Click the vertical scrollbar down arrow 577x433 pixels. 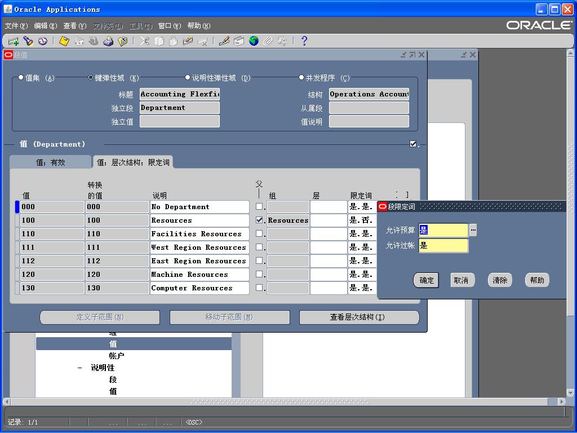tap(570, 392)
